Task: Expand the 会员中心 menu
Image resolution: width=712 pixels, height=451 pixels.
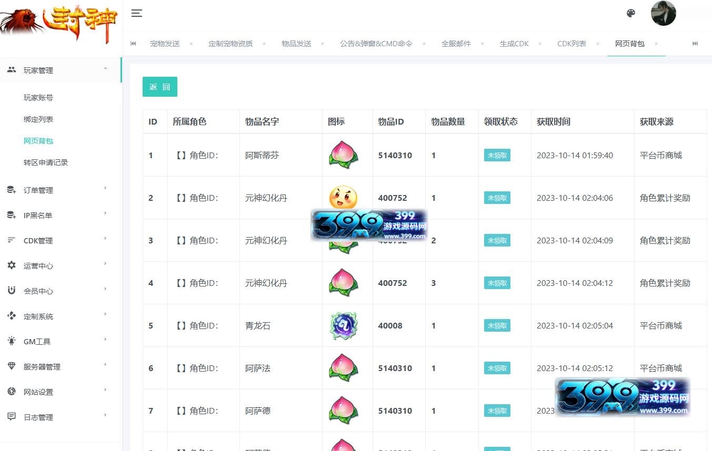Action: [x=105, y=289]
